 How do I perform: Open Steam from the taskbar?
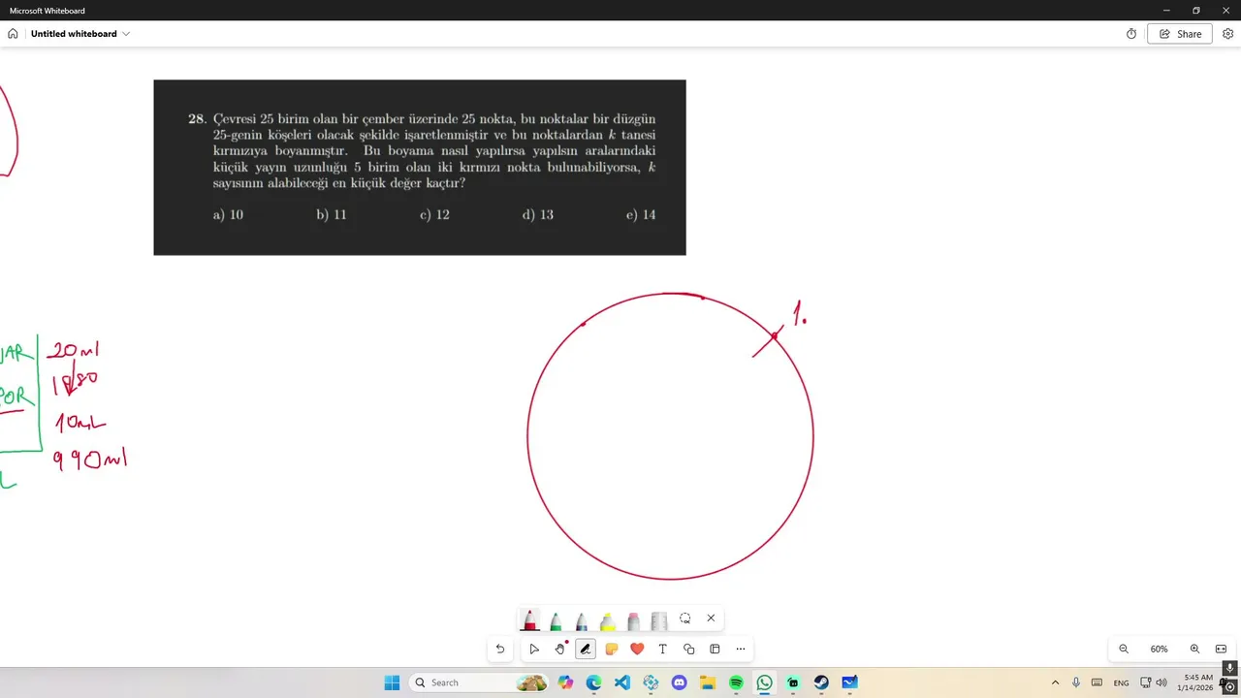pos(821,682)
